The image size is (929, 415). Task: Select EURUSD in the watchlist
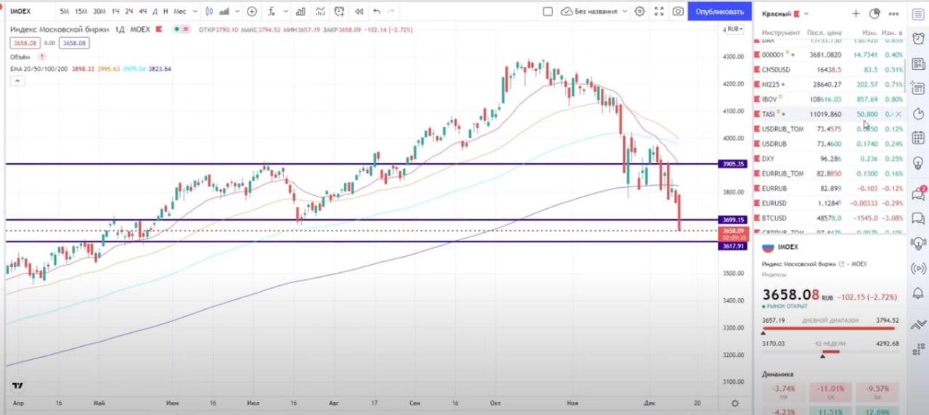pos(830,203)
